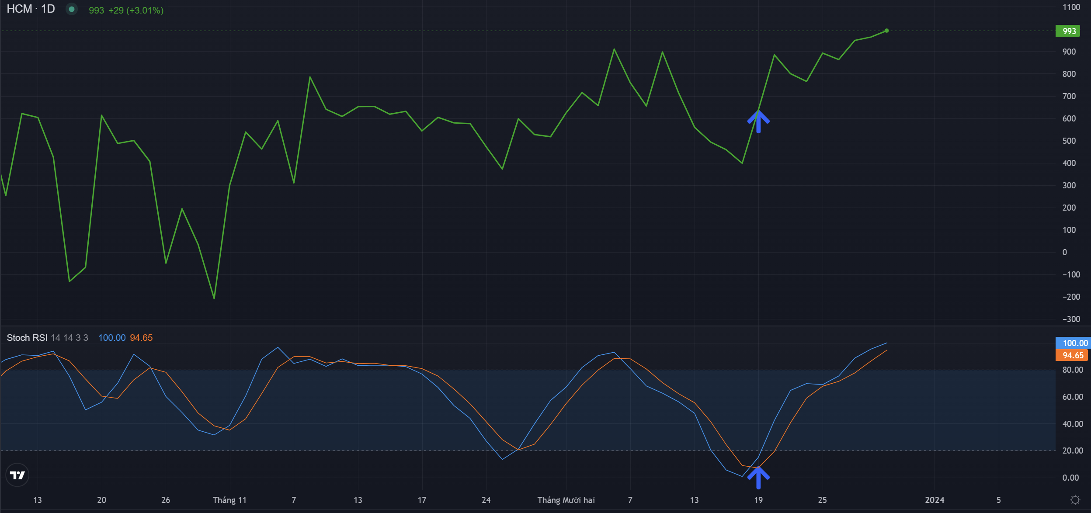Open chart settings gear icon
1091x513 pixels.
[1075, 500]
